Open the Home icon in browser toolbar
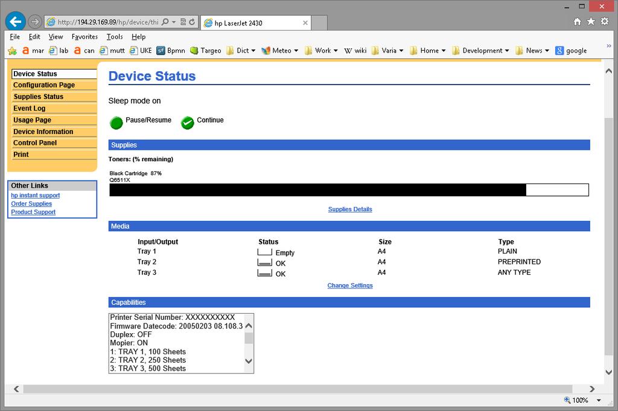 (577, 22)
